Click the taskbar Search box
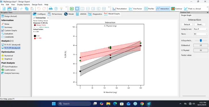This screenshot has width=209, height=107. tap(74, 104)
